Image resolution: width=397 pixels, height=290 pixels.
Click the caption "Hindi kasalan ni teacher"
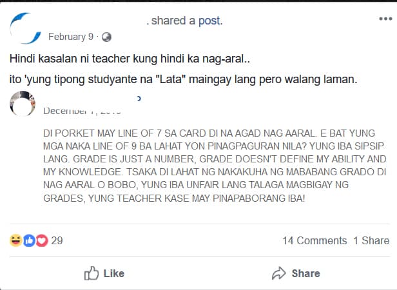coord(130,59)
